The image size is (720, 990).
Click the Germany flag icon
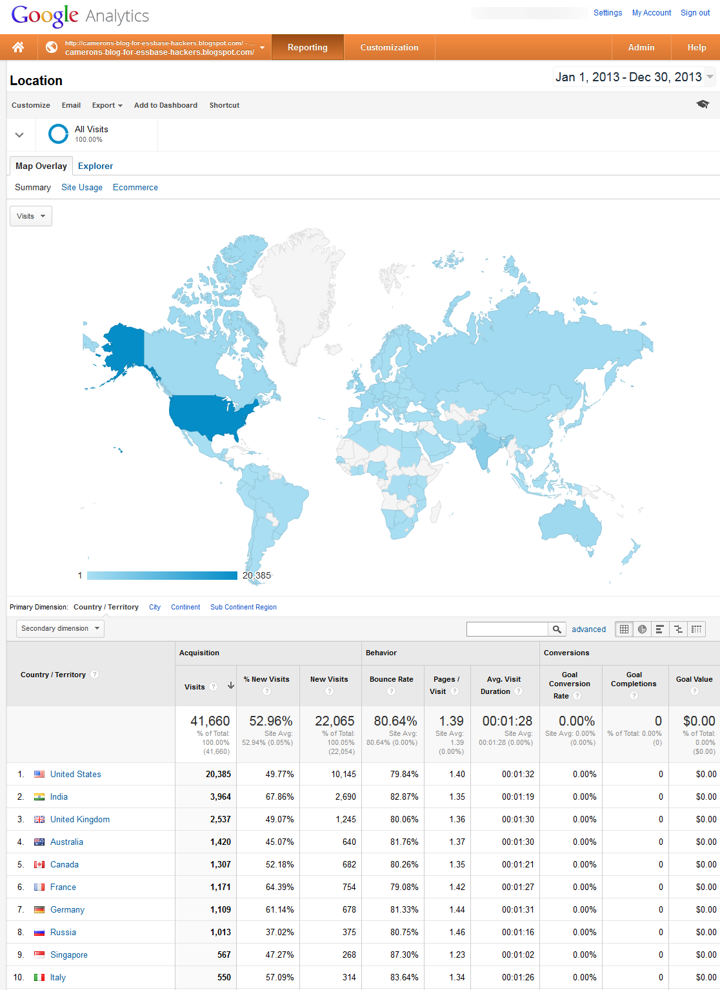click(x=39, y=909)
